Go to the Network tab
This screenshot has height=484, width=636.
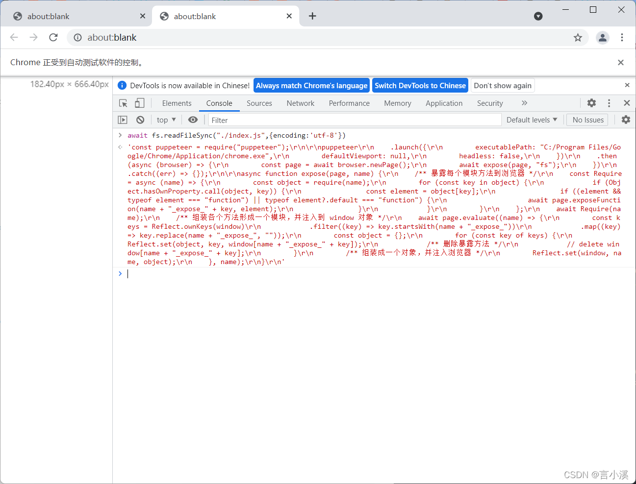[x=301, y=103]
